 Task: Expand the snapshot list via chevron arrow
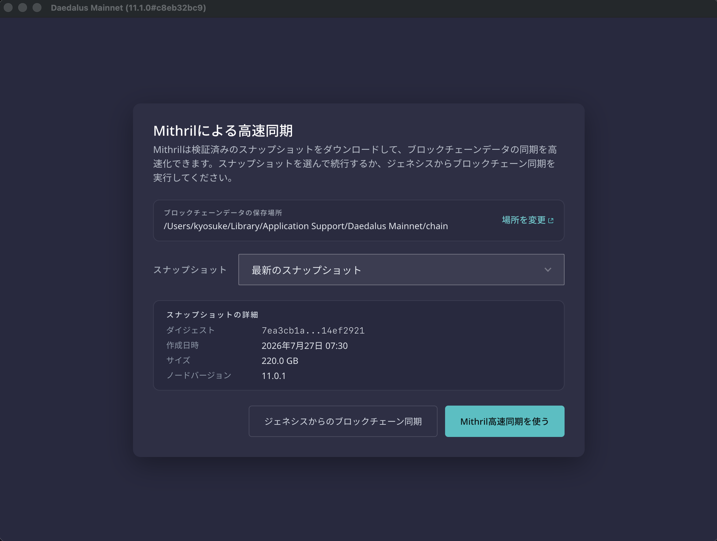pos(548,270)
